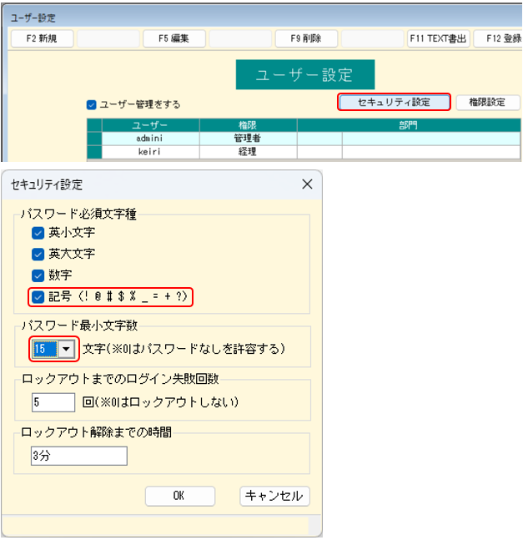The width and height of the screenshot is (523, 540).
Task: Click the ログイン失敗回数 input field
Action: point(53,402)
